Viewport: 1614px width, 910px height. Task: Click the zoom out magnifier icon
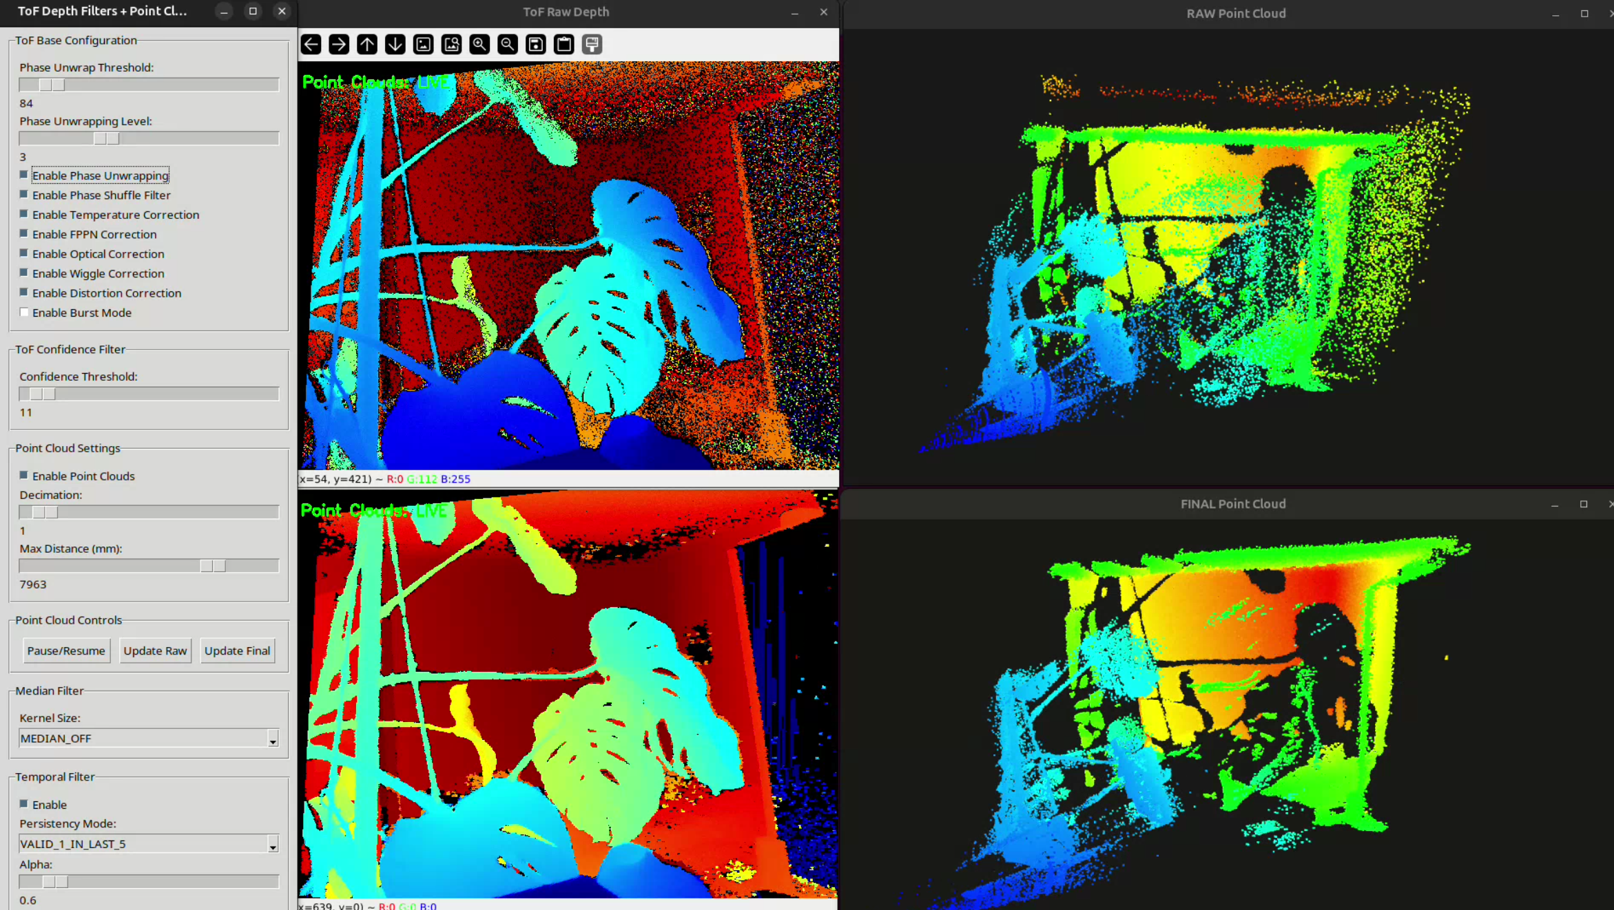click(x=508, y=45)
